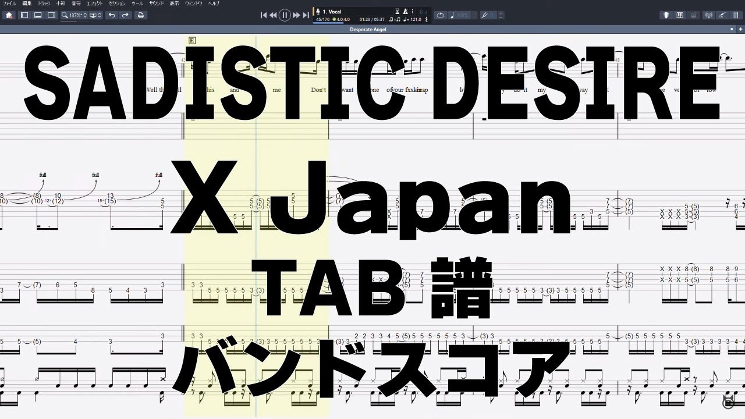This screenshot has height=419, width=745.
Task: Open the guitar line-in icon
Action: point(722,15)
